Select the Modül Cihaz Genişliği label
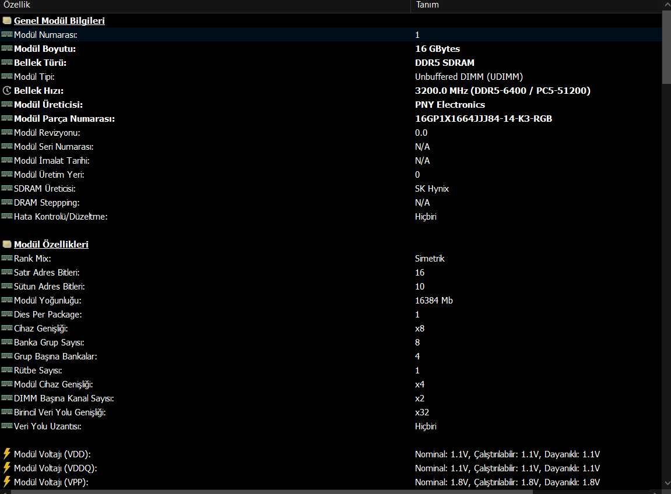Screen dimensions: 671x494 click(x=54, y=384)
